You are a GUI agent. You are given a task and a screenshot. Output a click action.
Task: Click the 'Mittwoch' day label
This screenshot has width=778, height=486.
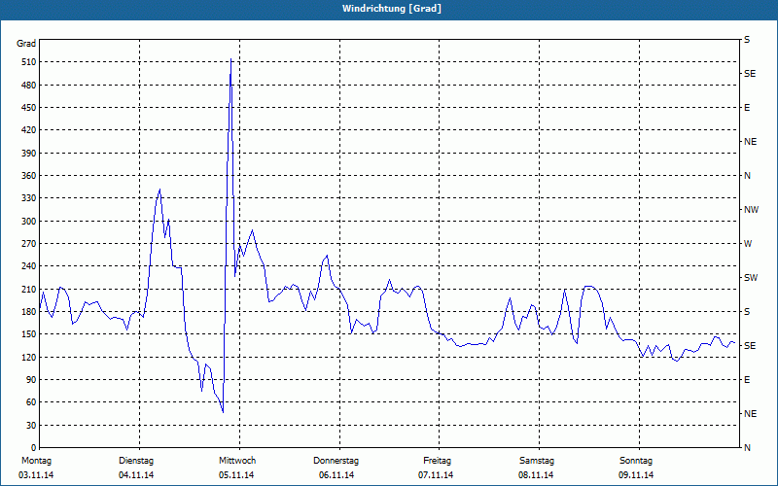[x=237, y=461]
